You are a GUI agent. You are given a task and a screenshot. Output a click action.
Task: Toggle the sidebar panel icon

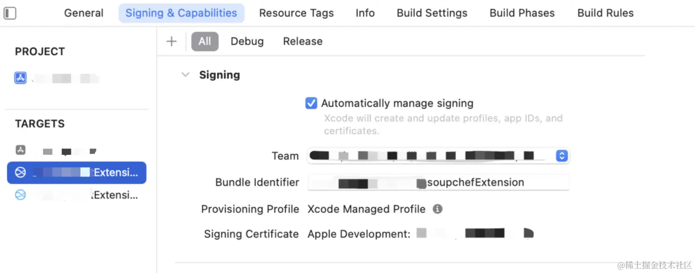click(x=10, y=13)
